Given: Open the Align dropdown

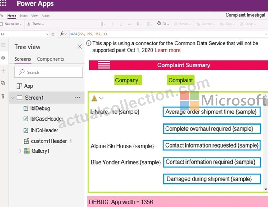Looking at the screenshot, I should pyautogui.click(x=227, y=24).
